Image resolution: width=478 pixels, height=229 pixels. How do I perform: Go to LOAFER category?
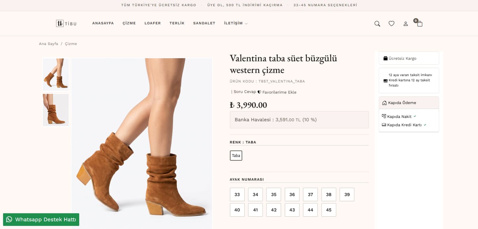click(x=153, y=23)
